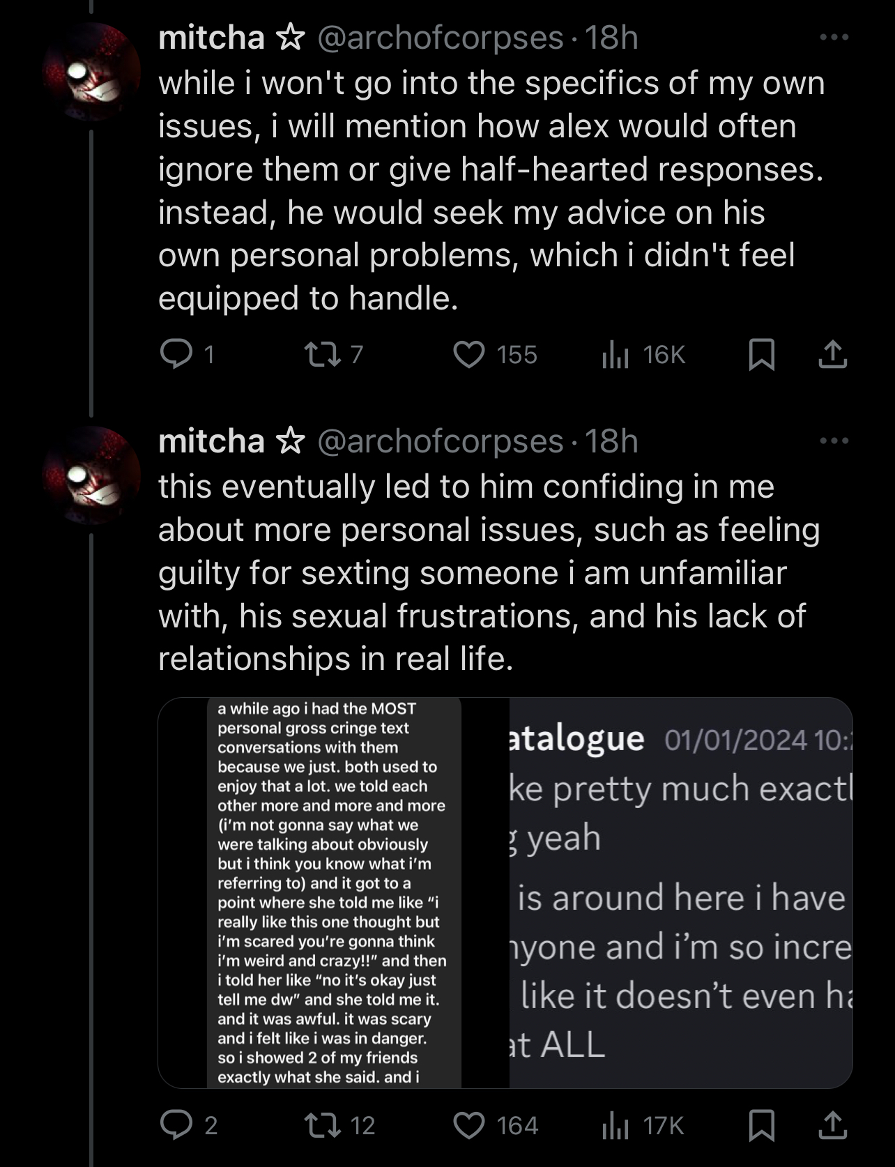Bookmark the first tweet
The width and height of the screenshot is (895, 1167).
(761, 354)
